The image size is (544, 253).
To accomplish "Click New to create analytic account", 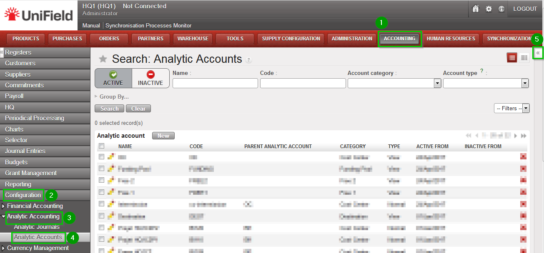I will (x=163, y=136).
